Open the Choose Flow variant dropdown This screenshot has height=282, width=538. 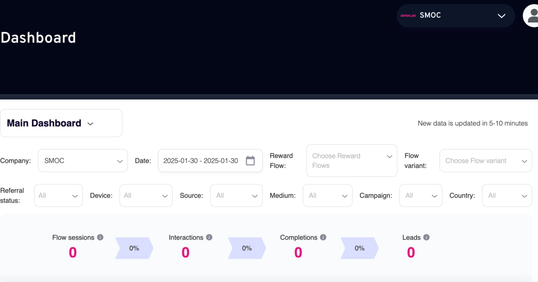click(486, 160)
